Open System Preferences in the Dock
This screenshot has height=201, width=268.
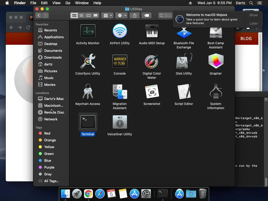[x=146, y=194]
